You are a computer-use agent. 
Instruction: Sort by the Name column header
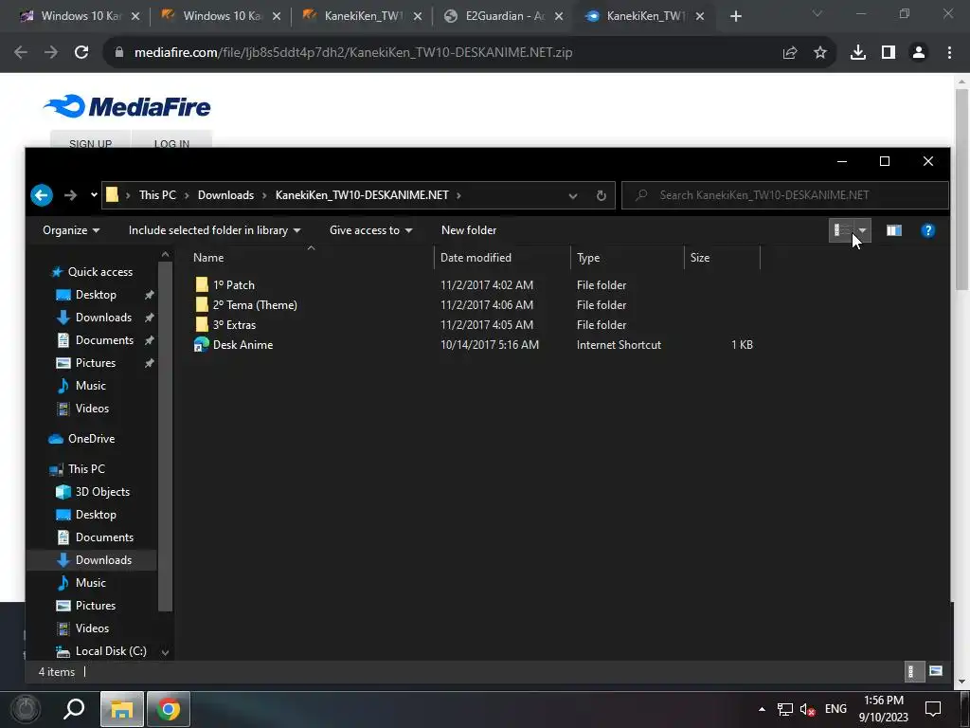click(311, 258)
